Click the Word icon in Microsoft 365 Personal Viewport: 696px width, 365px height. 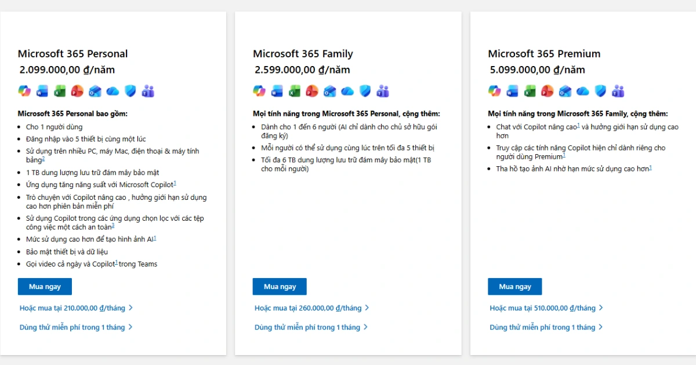coord(42,91)
